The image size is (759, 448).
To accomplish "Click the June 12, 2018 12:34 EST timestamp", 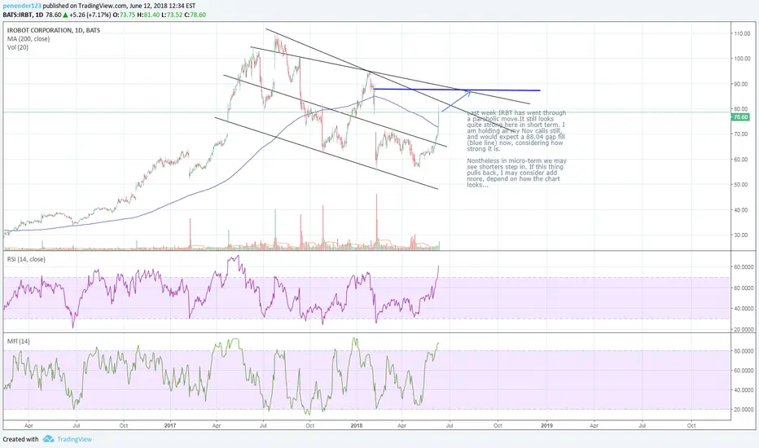I will coord(163,6).
